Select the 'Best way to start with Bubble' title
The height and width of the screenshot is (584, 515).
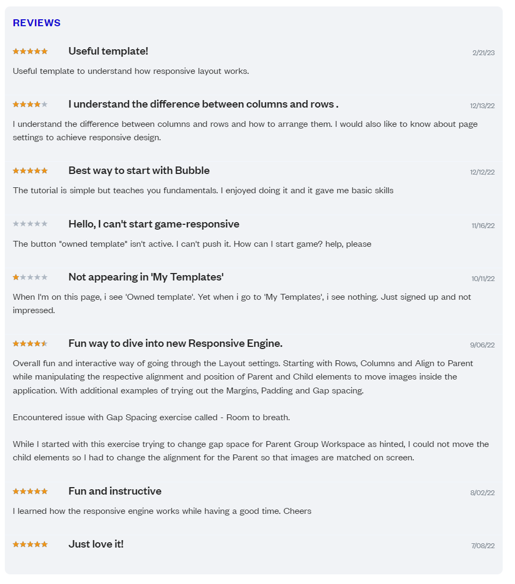coord(139,171)
